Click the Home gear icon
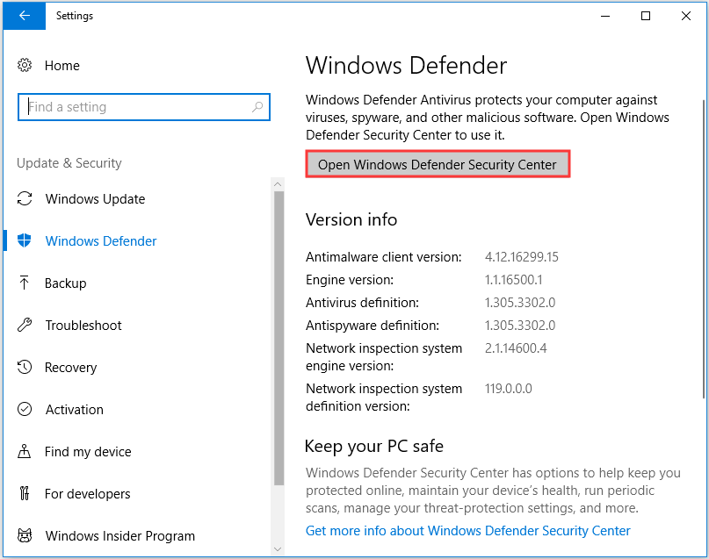The image size is (709, 559). pyautogui.click(x=25, y=66)
